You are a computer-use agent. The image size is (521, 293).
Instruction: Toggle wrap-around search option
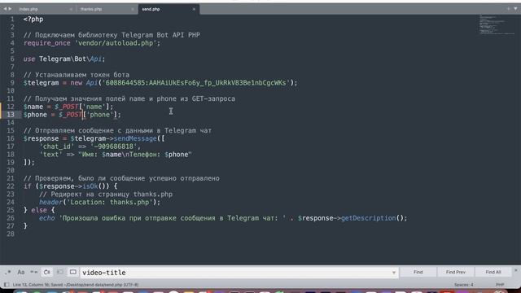[x=47, y=273]
